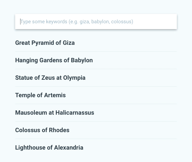Select Great Pyramid of Giza
Screen dimensions: 192x162
coord(45,43)
